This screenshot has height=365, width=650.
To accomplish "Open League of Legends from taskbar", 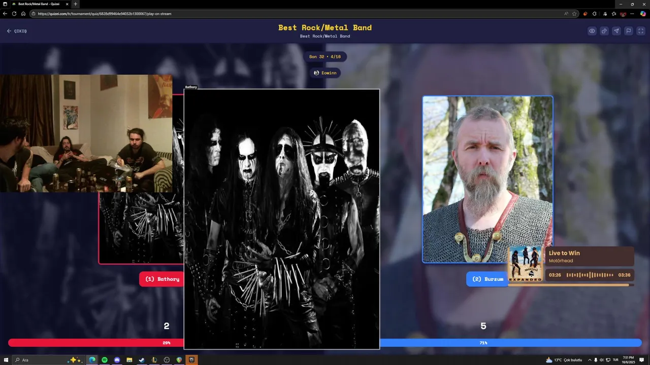I will (154, 360).
